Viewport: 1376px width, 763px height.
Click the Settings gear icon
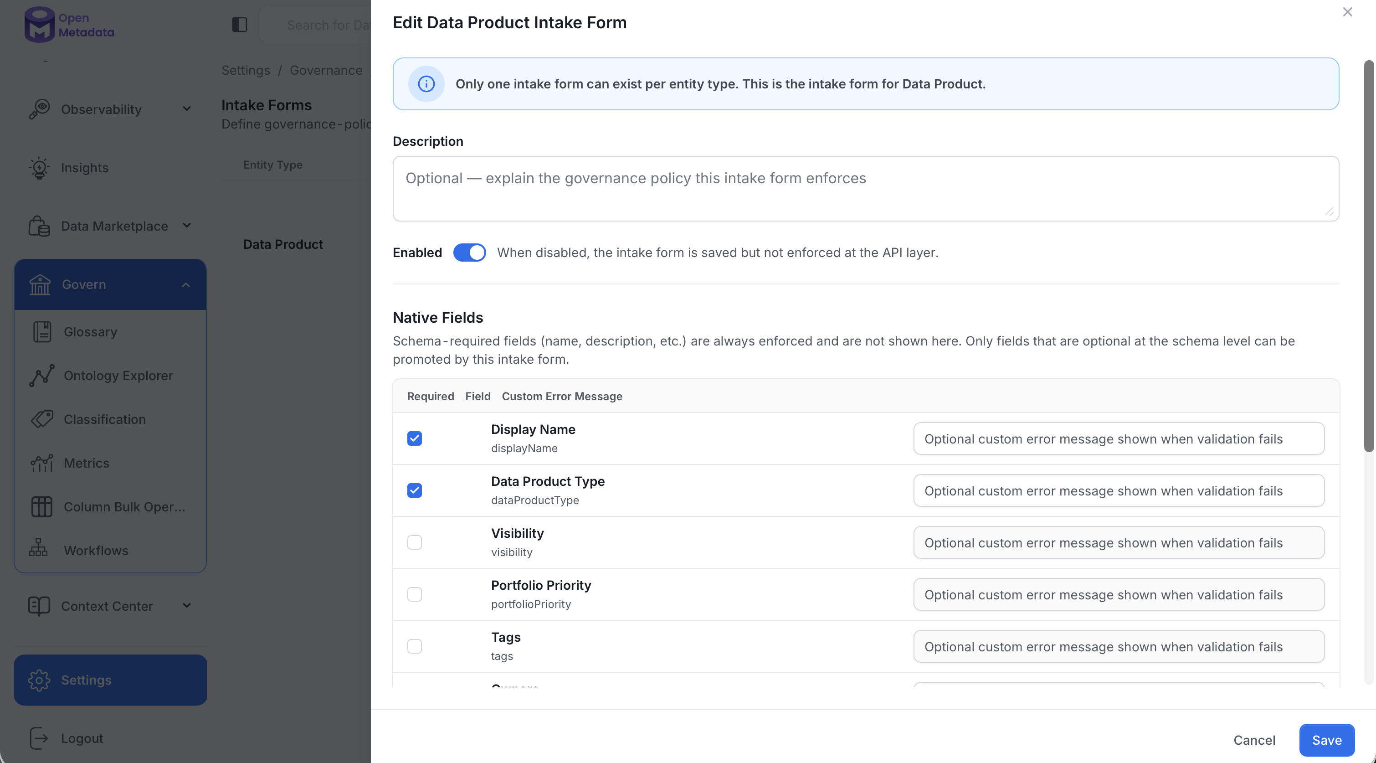click(x=40, y=680)
